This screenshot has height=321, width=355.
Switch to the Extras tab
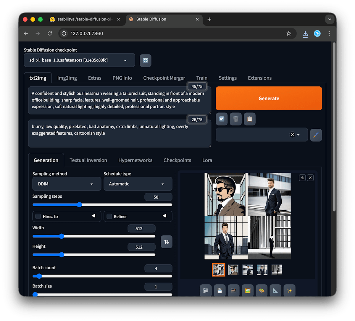(x=95, y=78)
